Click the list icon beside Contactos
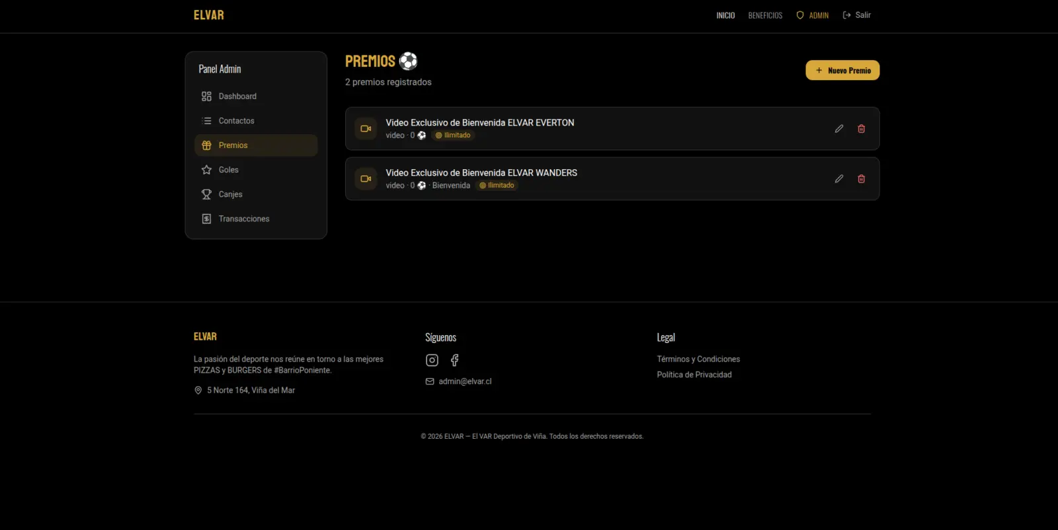Viewport: 1058px width, 530px height. (206, 121)
